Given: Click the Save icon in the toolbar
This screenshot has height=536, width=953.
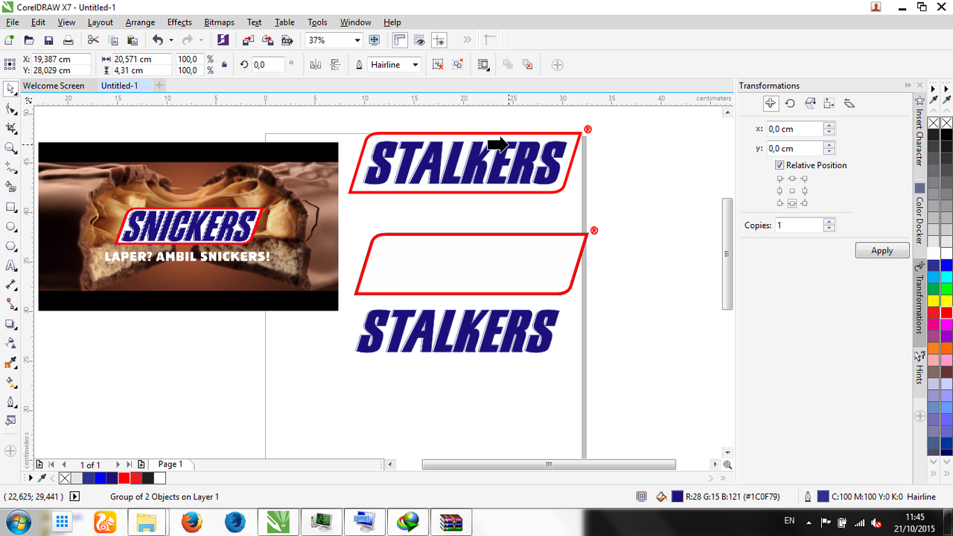Looking at the screenshot, I should point(48,40).
